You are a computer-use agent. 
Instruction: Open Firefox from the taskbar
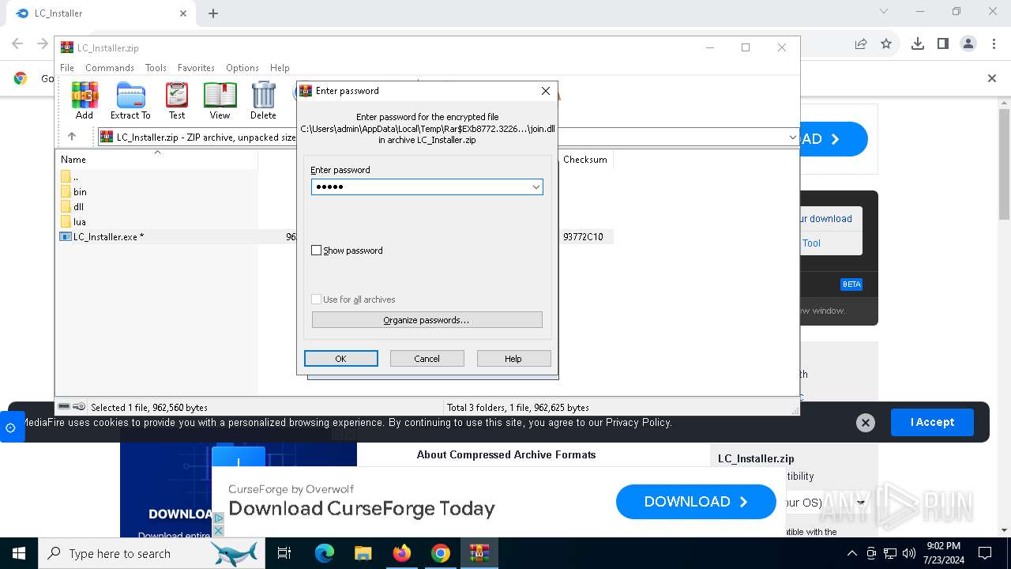coord(402,553)
